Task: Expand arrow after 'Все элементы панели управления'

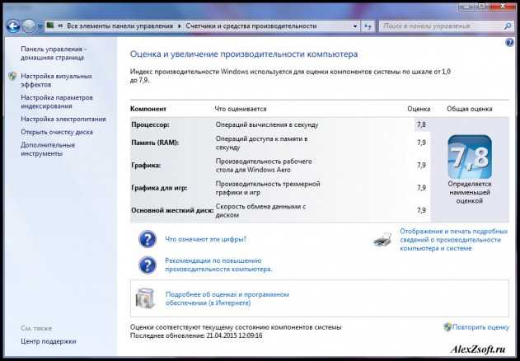Action: coord(180,26)
